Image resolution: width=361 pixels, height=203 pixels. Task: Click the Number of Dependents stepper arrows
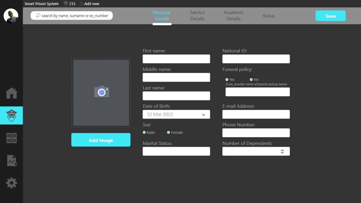point(282,152)
